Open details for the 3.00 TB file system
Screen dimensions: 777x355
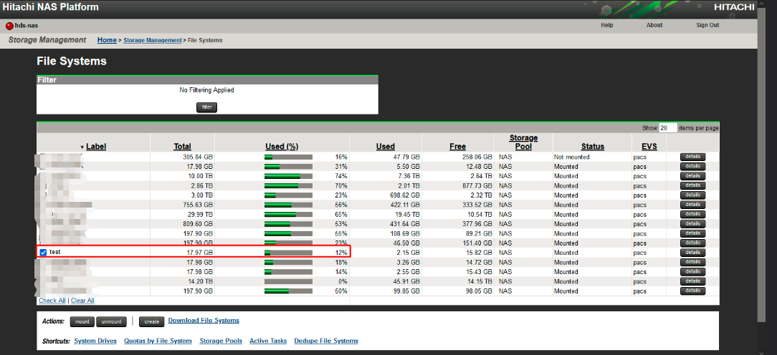coord(692,195)
